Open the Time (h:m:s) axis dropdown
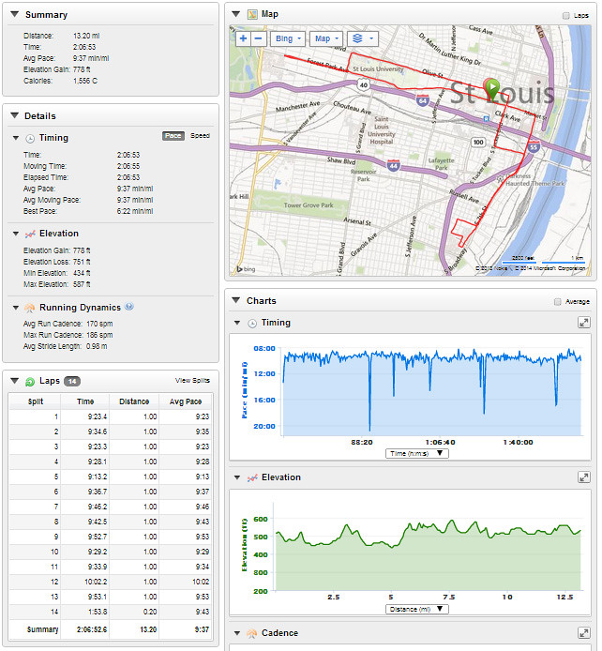The image size is (602, 651). (417, 453)
